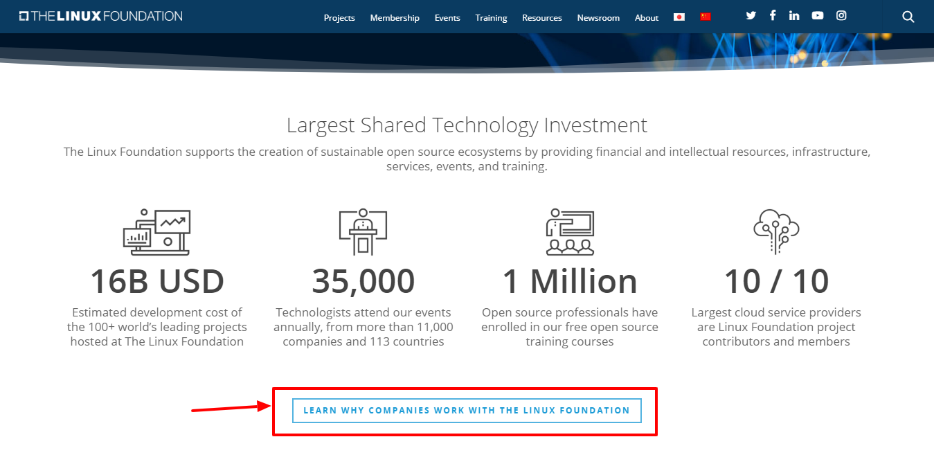Open the YouTube social icon
Screen dimensions: 934x455
(x=818, y=16)
